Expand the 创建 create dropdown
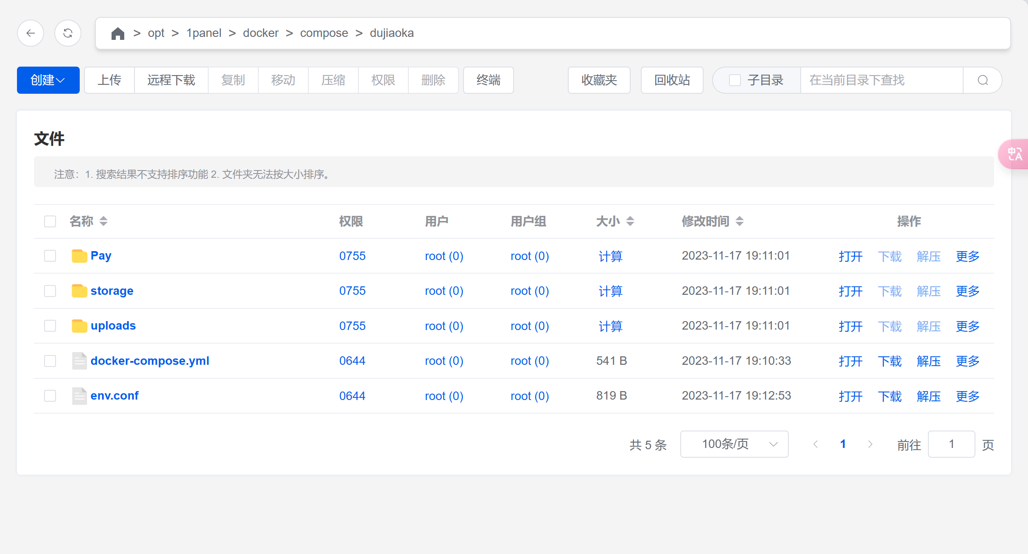1028x554 pixels. 48,80
